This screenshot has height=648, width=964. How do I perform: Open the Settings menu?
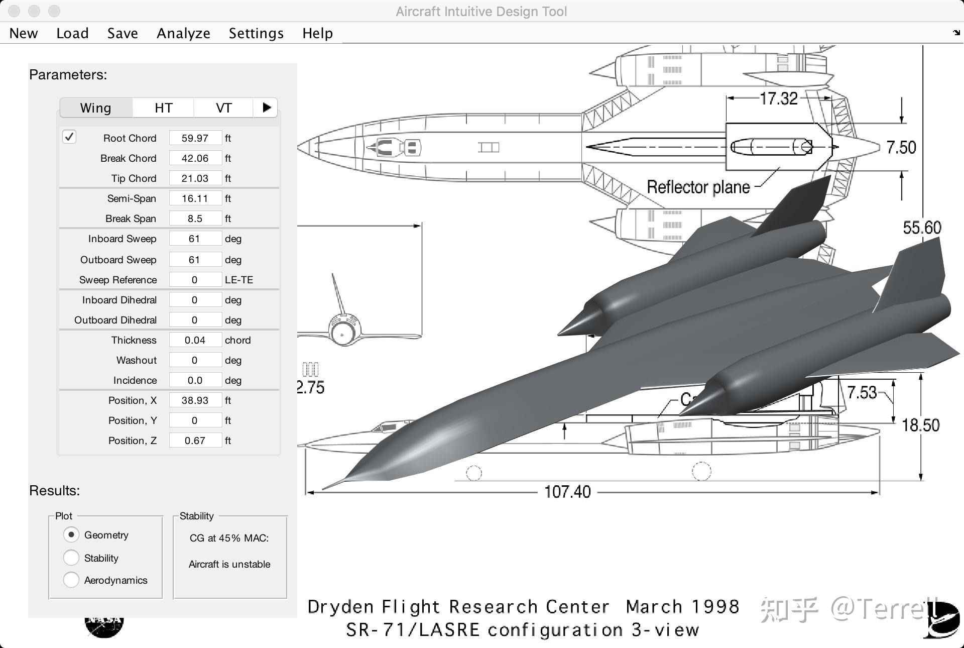pos(256,33)
